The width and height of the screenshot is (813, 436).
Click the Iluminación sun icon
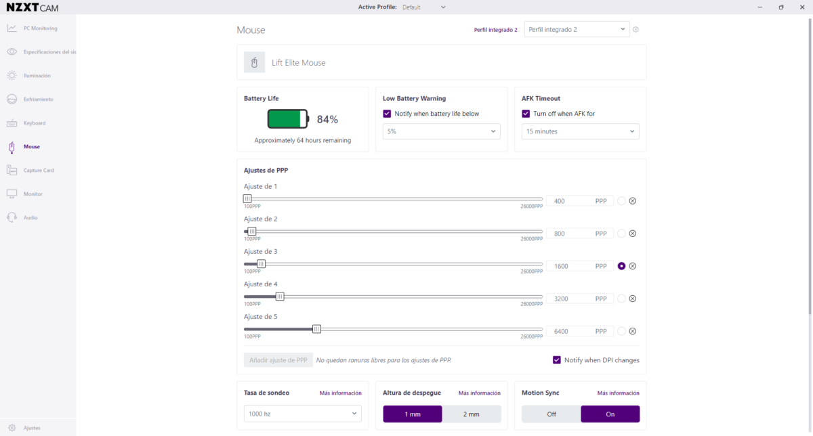[x=12, y=76]
